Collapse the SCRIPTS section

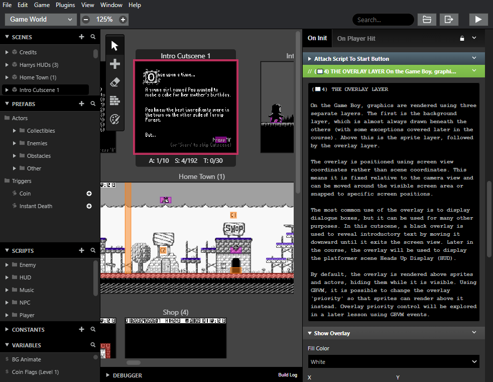(7, 250)
